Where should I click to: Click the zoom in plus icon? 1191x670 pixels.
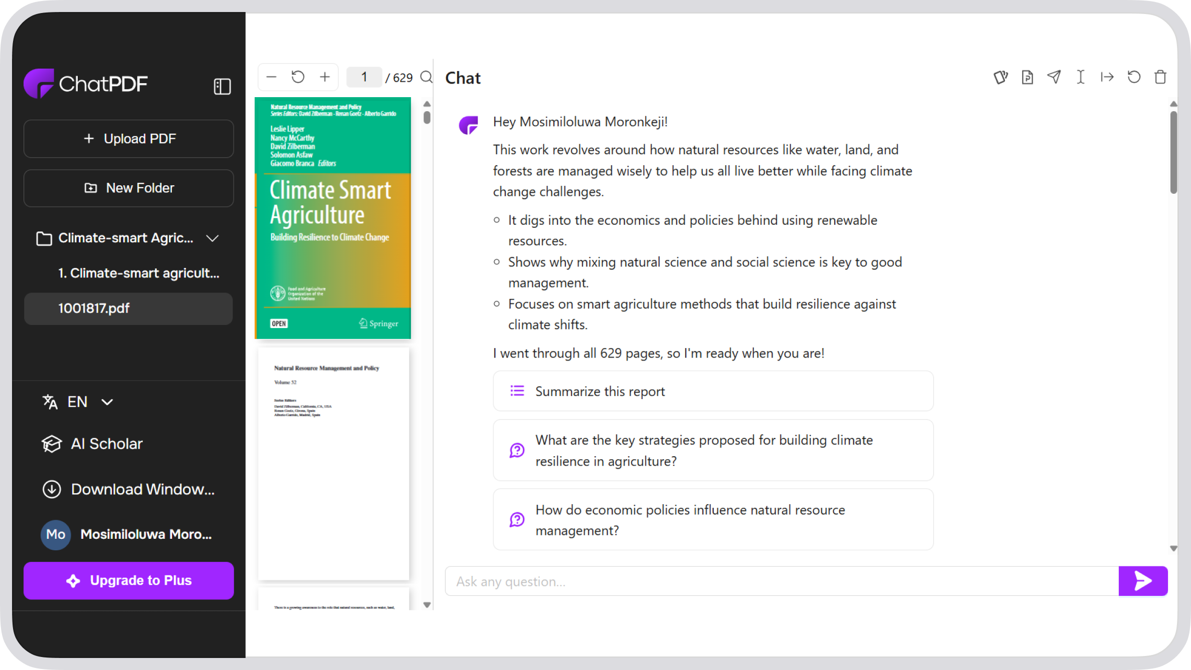point(325,77)
